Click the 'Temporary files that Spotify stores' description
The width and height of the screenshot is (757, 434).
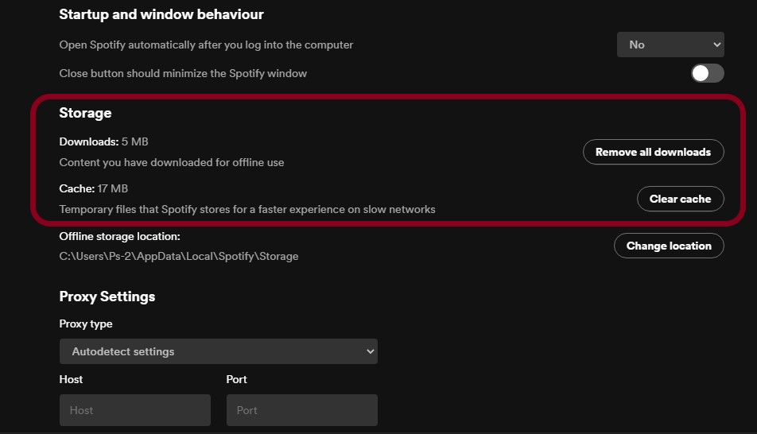click(x=247, y=210)
